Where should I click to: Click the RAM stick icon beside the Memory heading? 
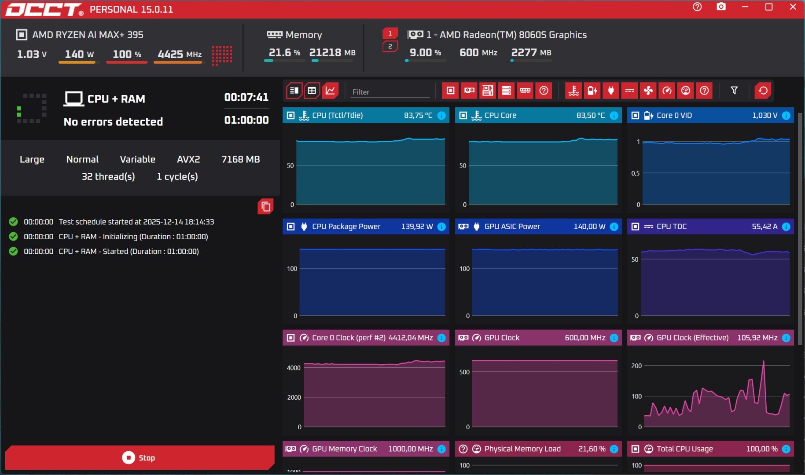tap(274, 34)
